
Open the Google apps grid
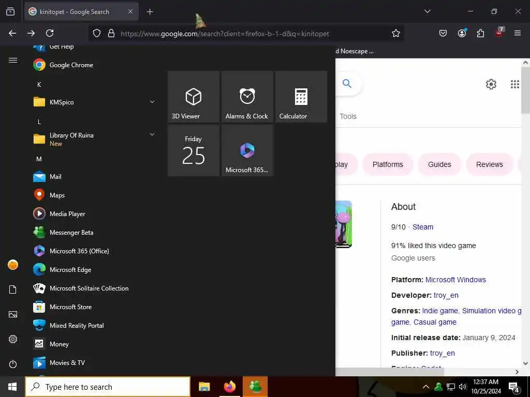pyautogui.click(x=515, y=84)
